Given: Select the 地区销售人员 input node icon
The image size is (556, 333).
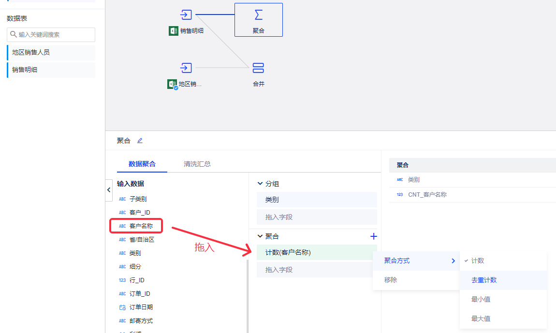Looking at the screenshot, I should pos(186,68).
